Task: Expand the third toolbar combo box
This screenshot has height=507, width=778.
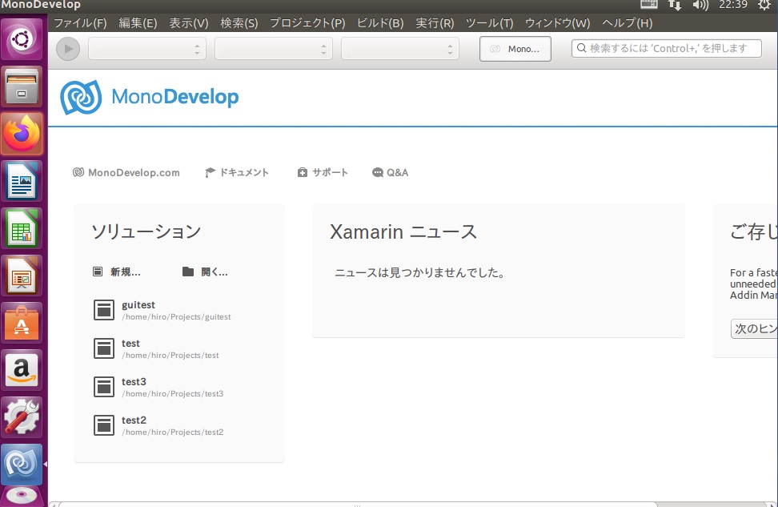Action: pos(400,49)
